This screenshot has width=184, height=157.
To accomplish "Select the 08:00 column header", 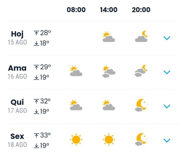I will tap(76, 10).
